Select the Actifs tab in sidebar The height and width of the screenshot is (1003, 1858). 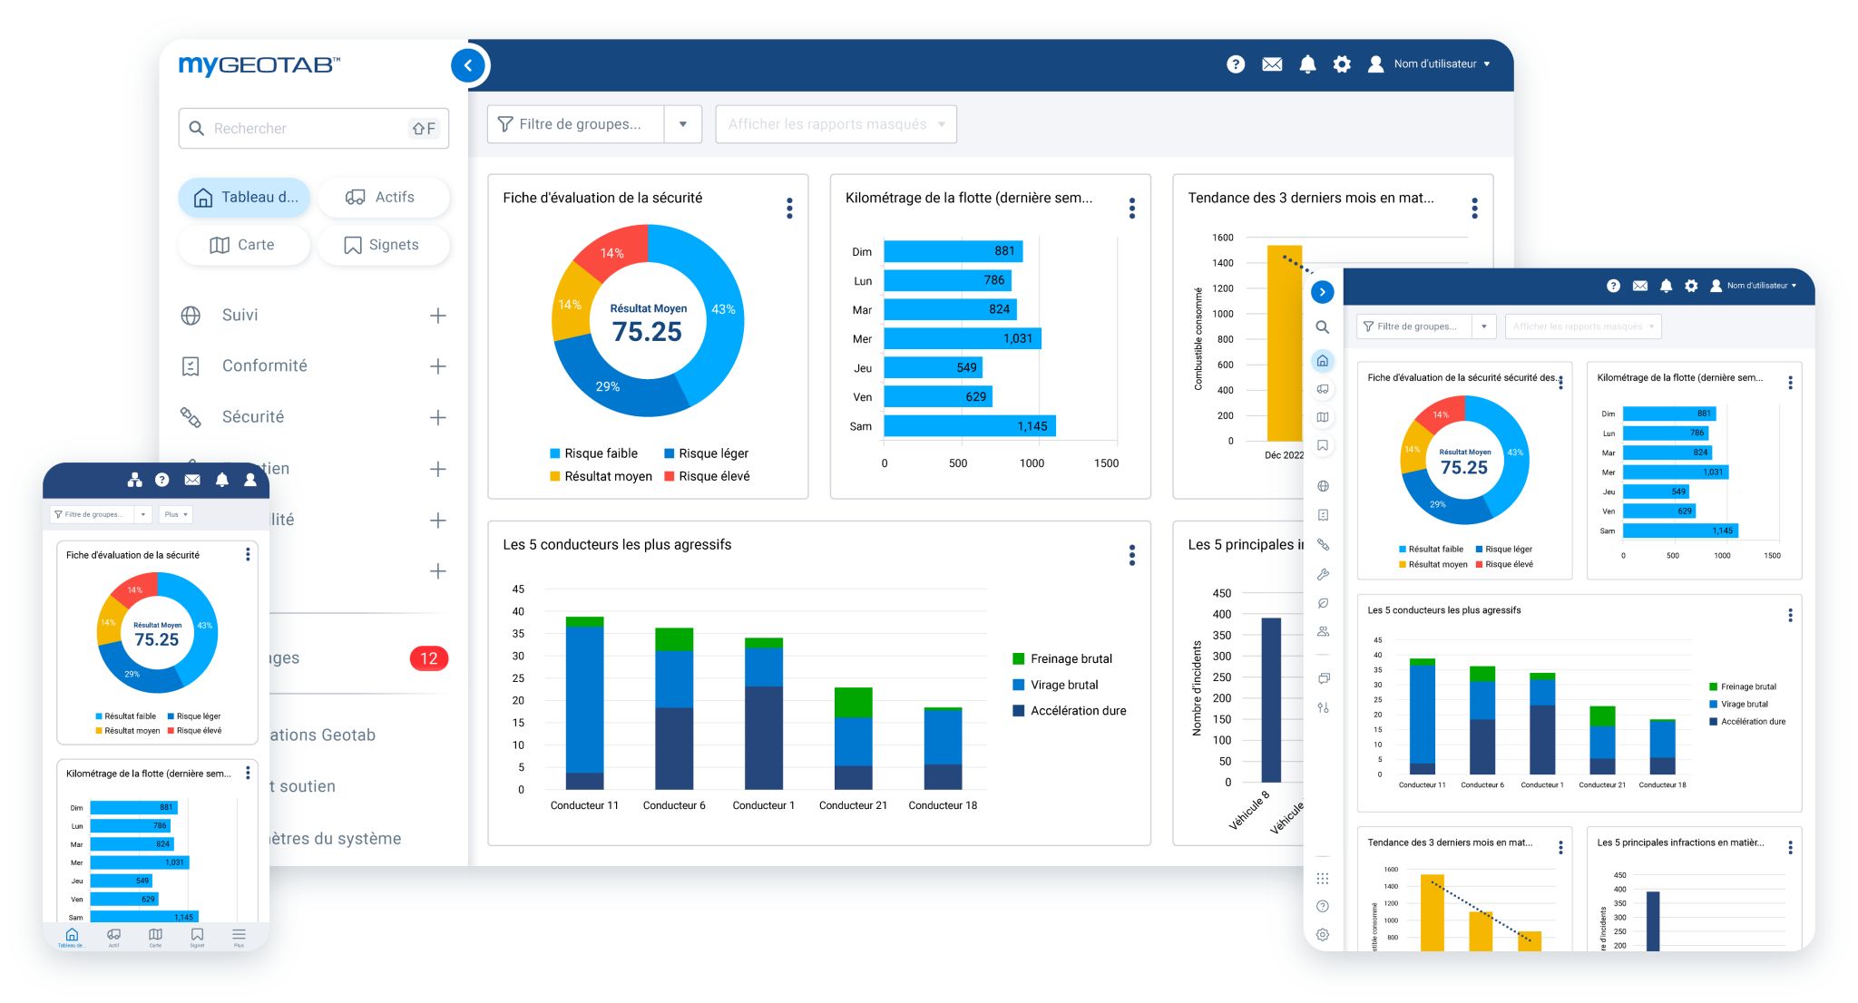[x=382, y=197]
